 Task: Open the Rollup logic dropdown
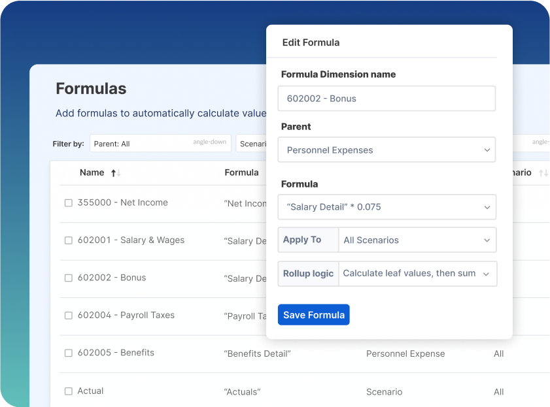tap(417, 274)
